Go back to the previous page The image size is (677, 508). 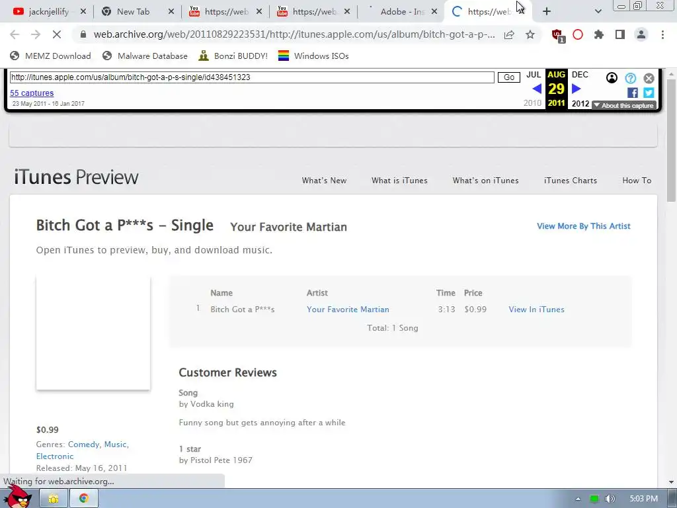click(15, 34)
